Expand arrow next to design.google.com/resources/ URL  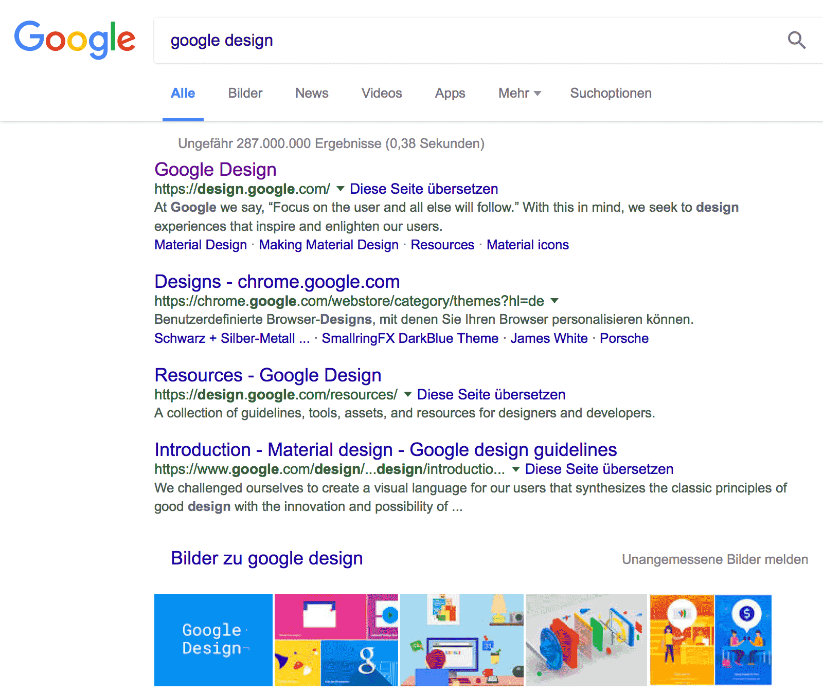point(408,394)
